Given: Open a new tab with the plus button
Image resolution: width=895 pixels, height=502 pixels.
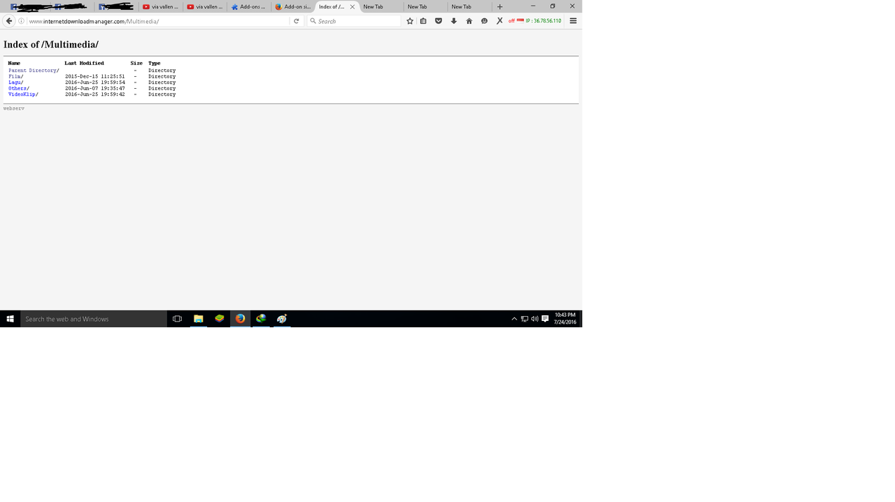Looking at the screenshot, I should [x=499, y=7].
